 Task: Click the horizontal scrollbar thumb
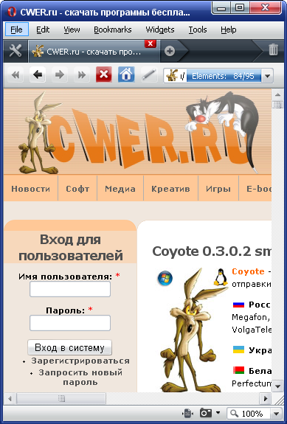[61, 399]
